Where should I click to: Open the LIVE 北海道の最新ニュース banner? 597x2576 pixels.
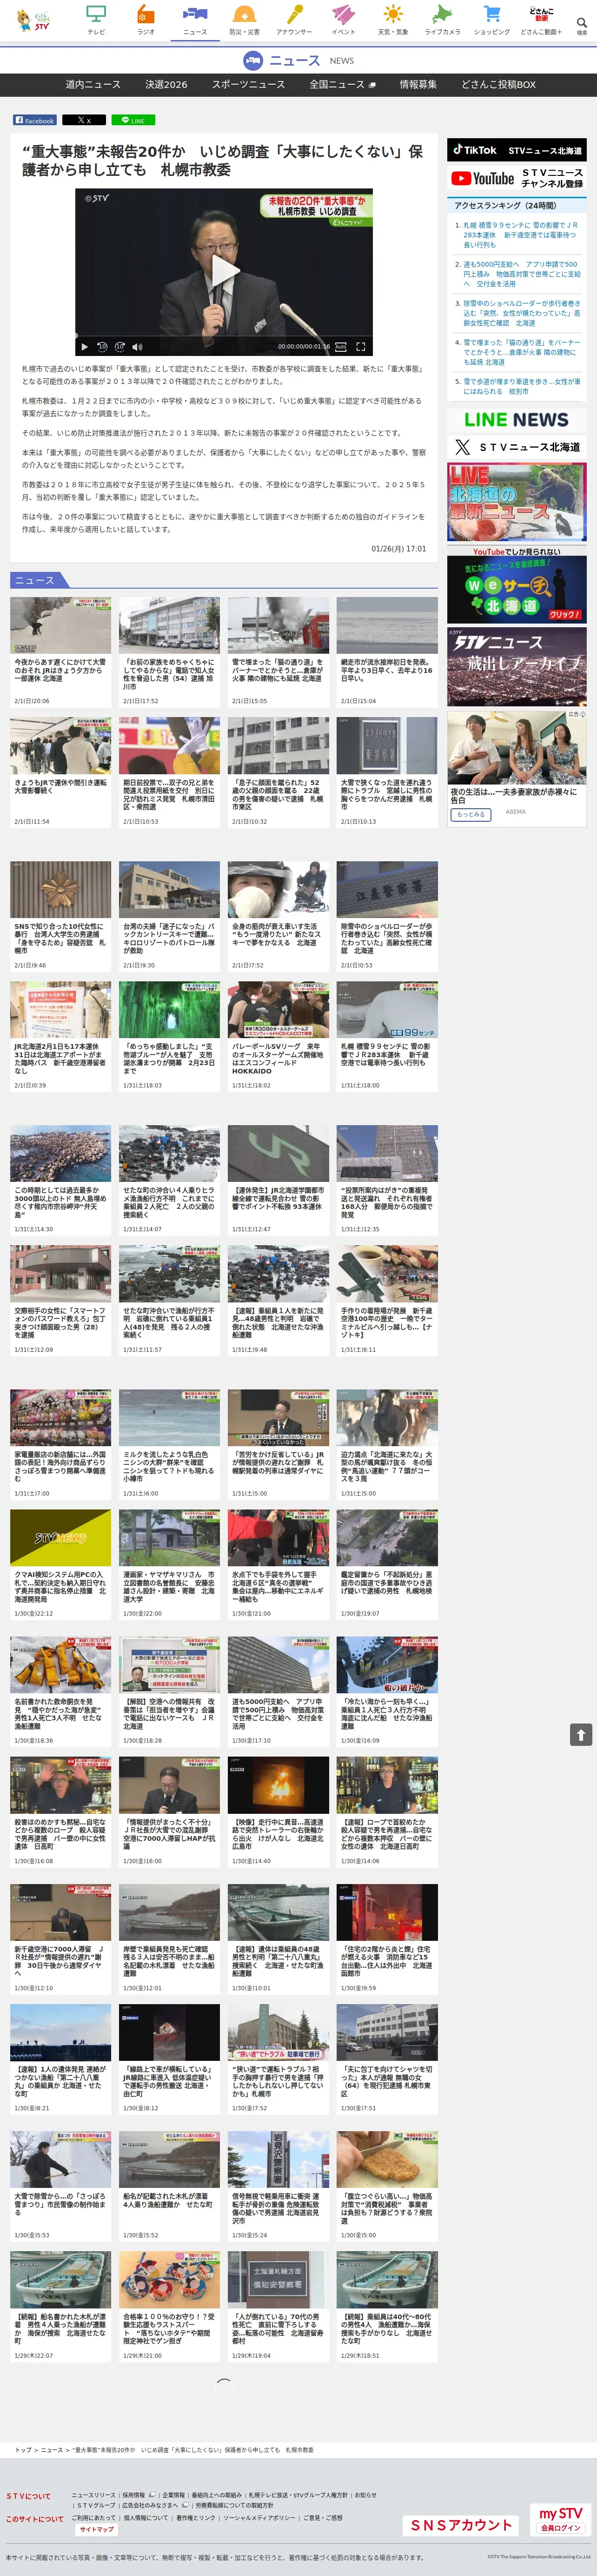click(517, 503)
